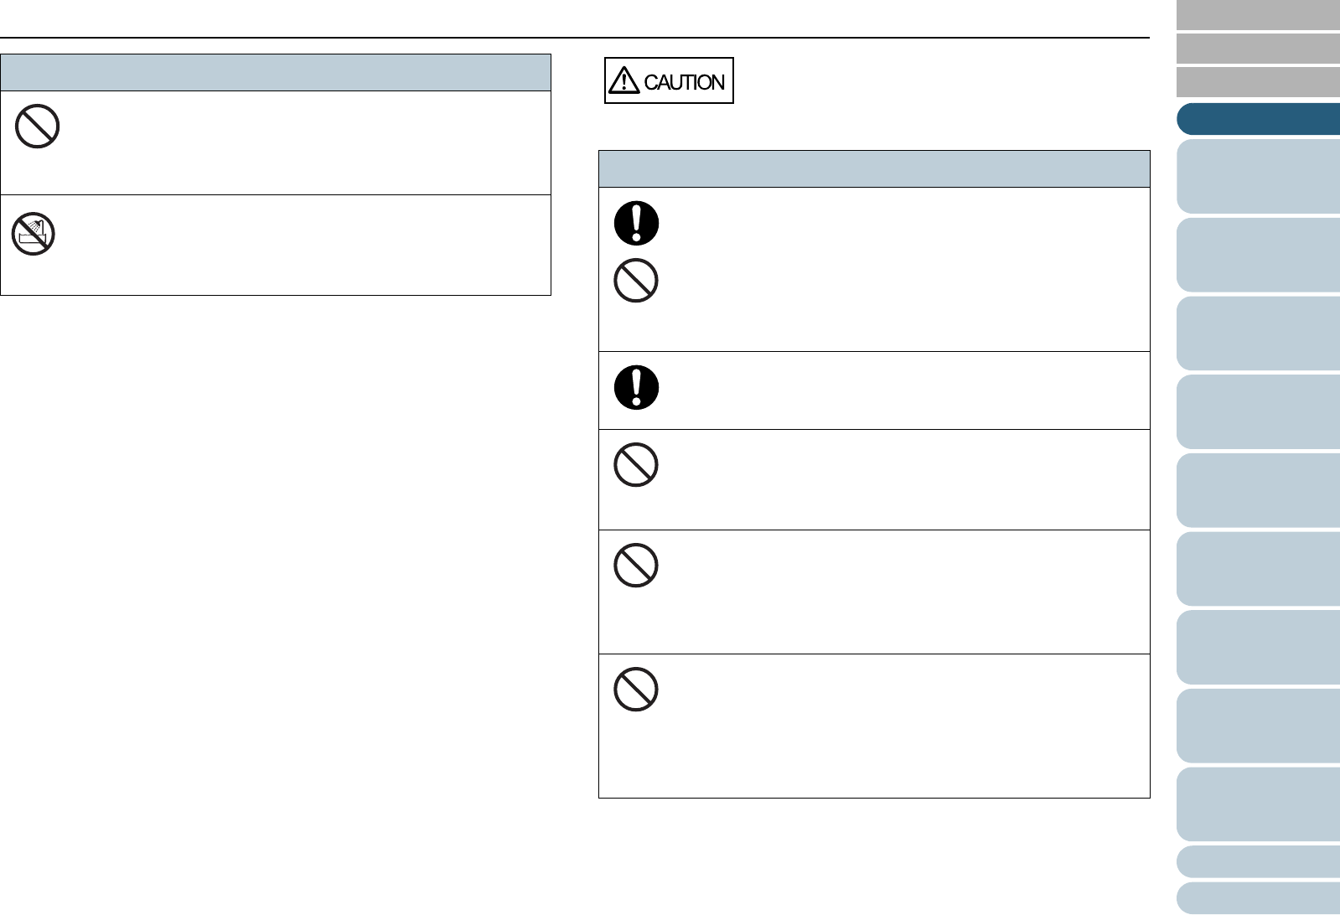The image size is (1340, 915).
Task: Click the CAUTION label box
Action: point(669,81)
